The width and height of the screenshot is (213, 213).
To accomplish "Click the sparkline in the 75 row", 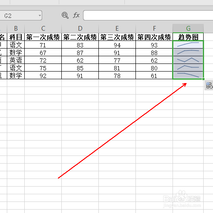I will tap(188, 67).
